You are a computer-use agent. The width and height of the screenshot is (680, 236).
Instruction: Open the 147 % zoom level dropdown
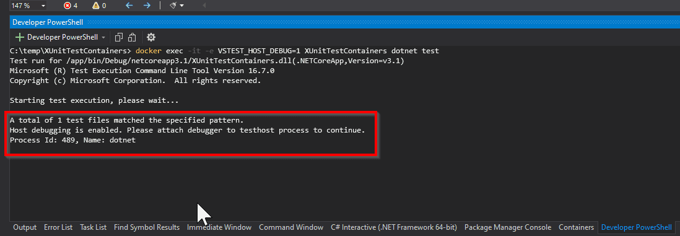pyautogui.click(x=28, y=5)
